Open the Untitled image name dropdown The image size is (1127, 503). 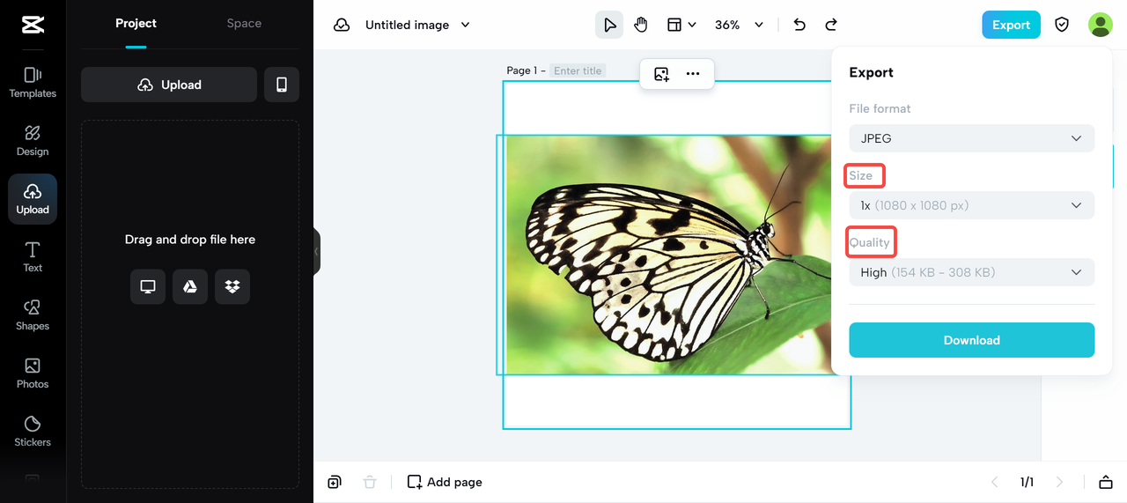click(417, 25)
